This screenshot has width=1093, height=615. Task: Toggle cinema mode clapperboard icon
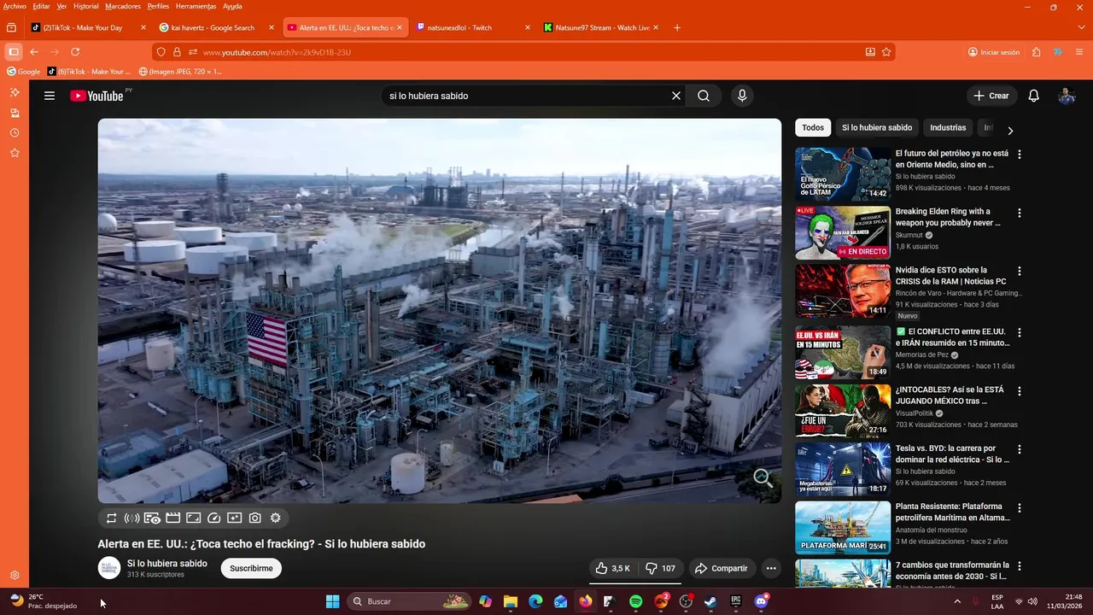pos(172,518)
